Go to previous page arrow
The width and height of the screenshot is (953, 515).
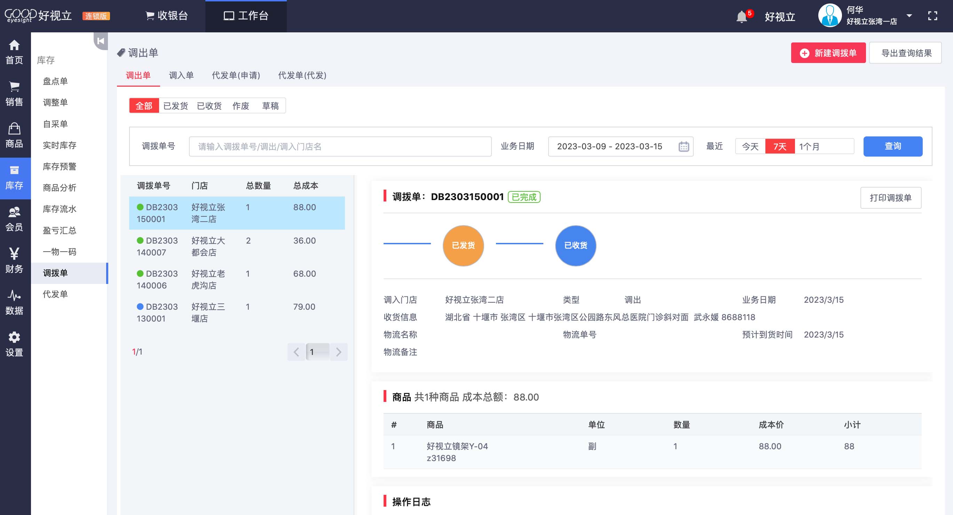[296, 352]
